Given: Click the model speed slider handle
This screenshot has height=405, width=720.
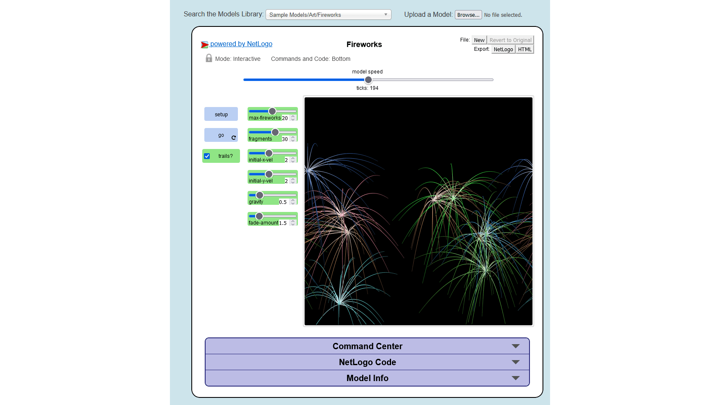Looking at the screenshot, I should tap(368, 79).
